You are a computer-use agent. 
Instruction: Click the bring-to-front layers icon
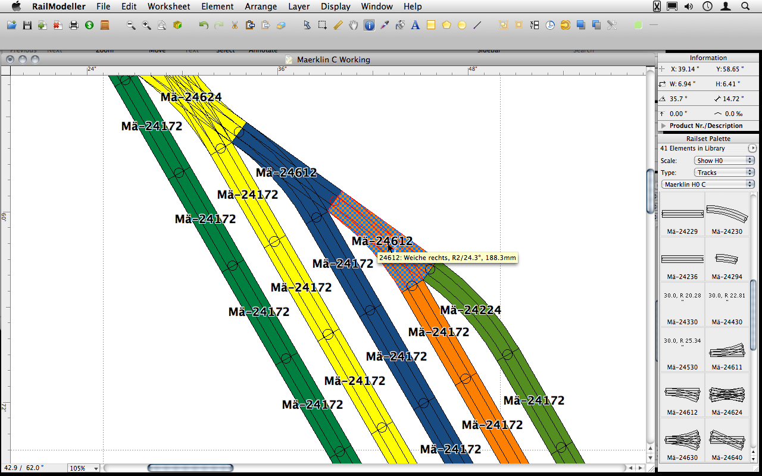(x=581, y=25)
